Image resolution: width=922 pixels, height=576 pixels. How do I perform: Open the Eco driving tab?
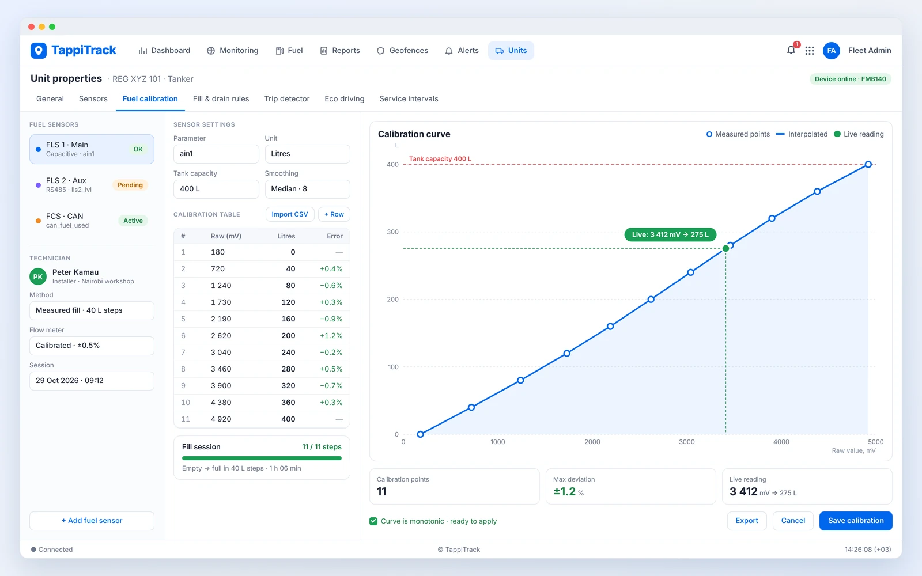coord(345,99)
